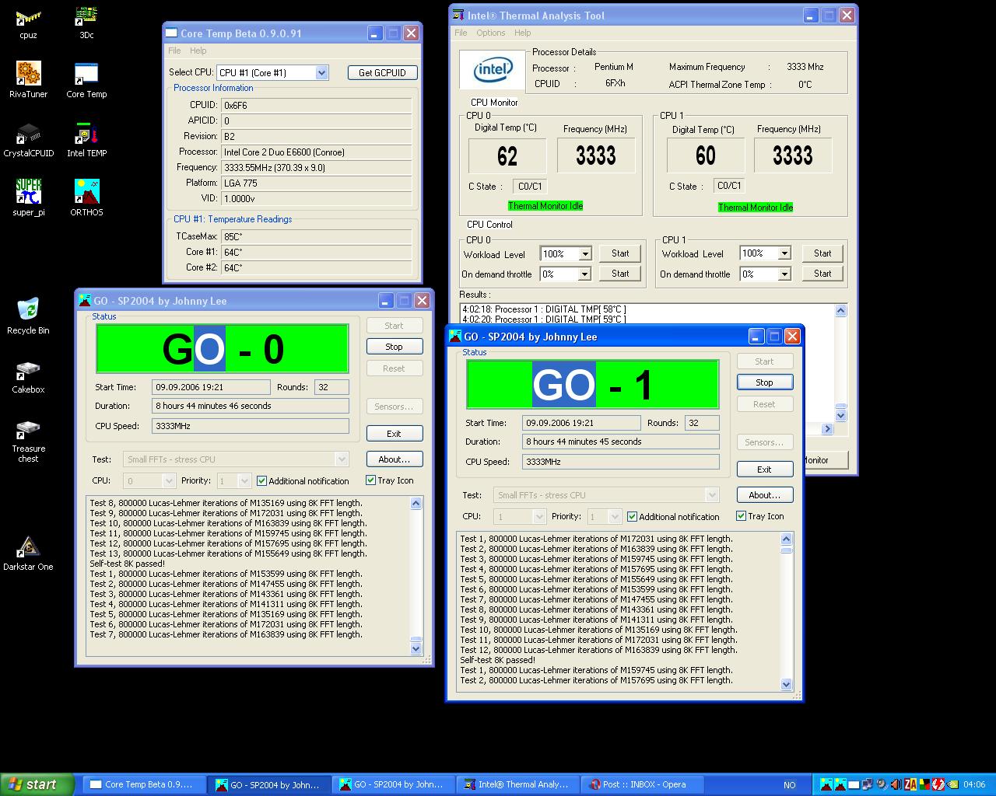Image resolution: width=996 pixels, height=796 pixels.
Task: Select the Cakebox drive icon
Action: pyautogui.click(x=28, y=376)
